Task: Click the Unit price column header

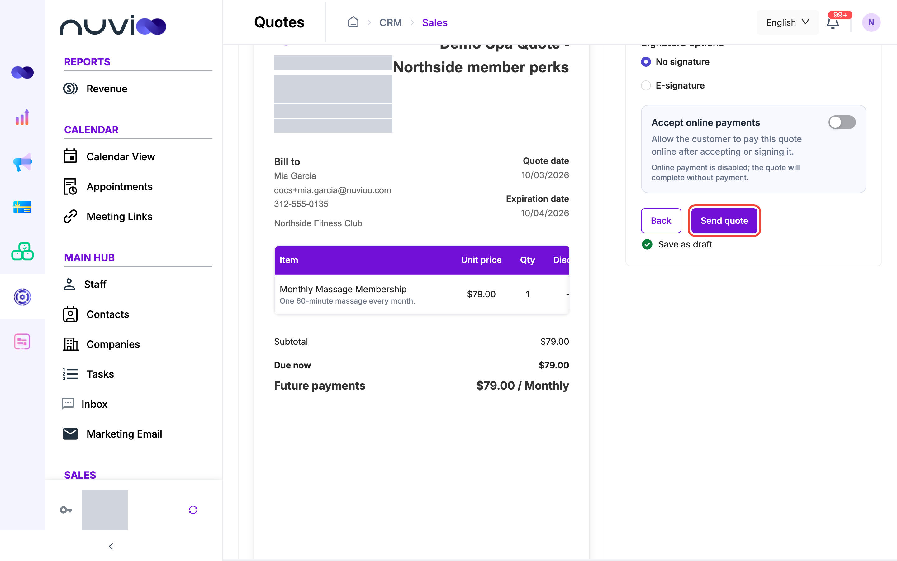Action: click(481, 260)
